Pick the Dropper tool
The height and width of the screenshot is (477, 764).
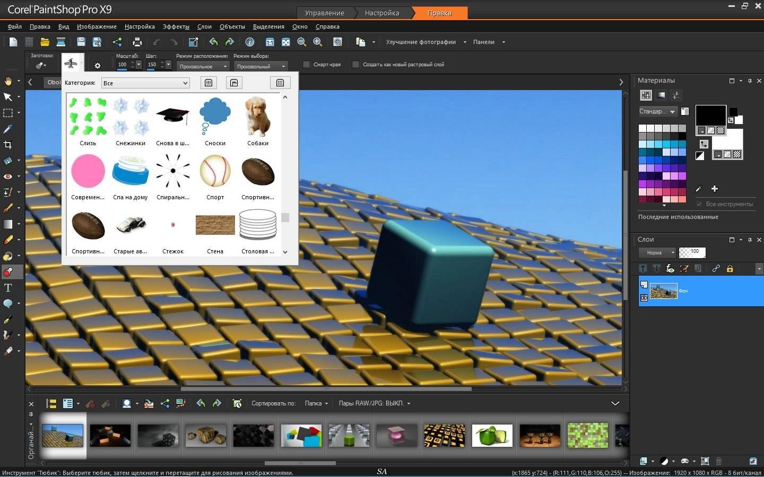8,129
